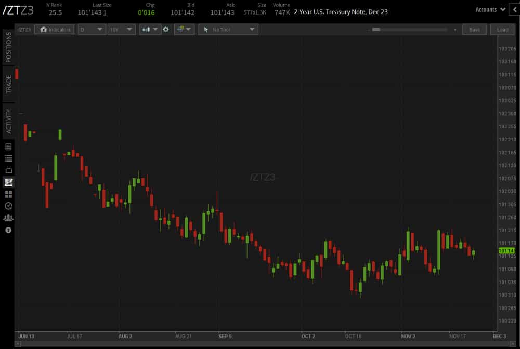Image resolution: width=520 pixels, height=349 pixels.
Task: Open the four-square grid view icon
Action: coord(9,194)
